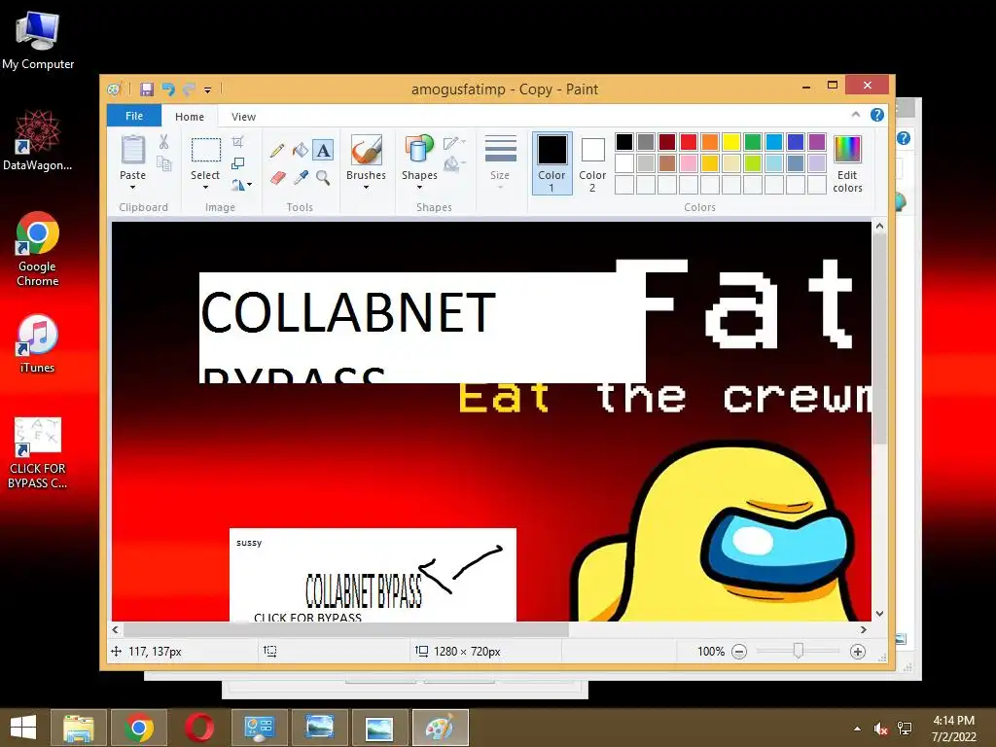996x747 pixels.
Task: Open File Explorer from taskbar
Action: click(x=79, y=728)
